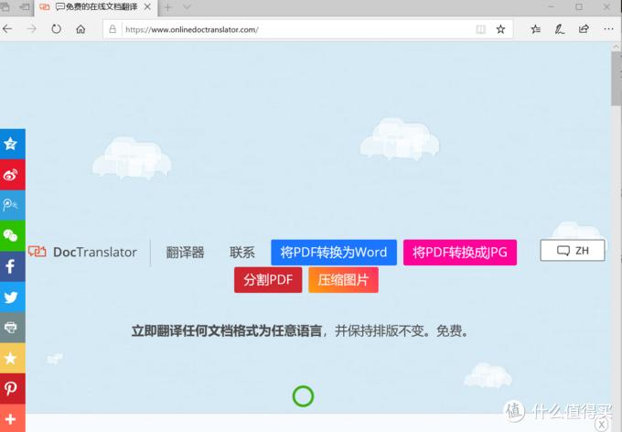Click the URL address field
The width and height of the screenshot is (622, 432).
(293, 29)
